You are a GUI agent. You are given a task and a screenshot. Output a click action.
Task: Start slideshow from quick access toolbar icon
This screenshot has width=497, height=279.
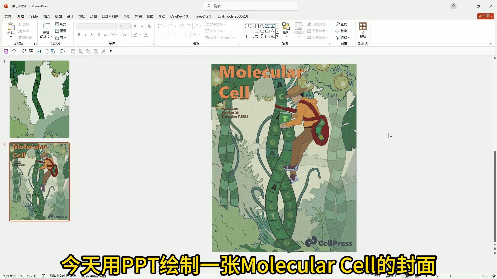[31, 51]
